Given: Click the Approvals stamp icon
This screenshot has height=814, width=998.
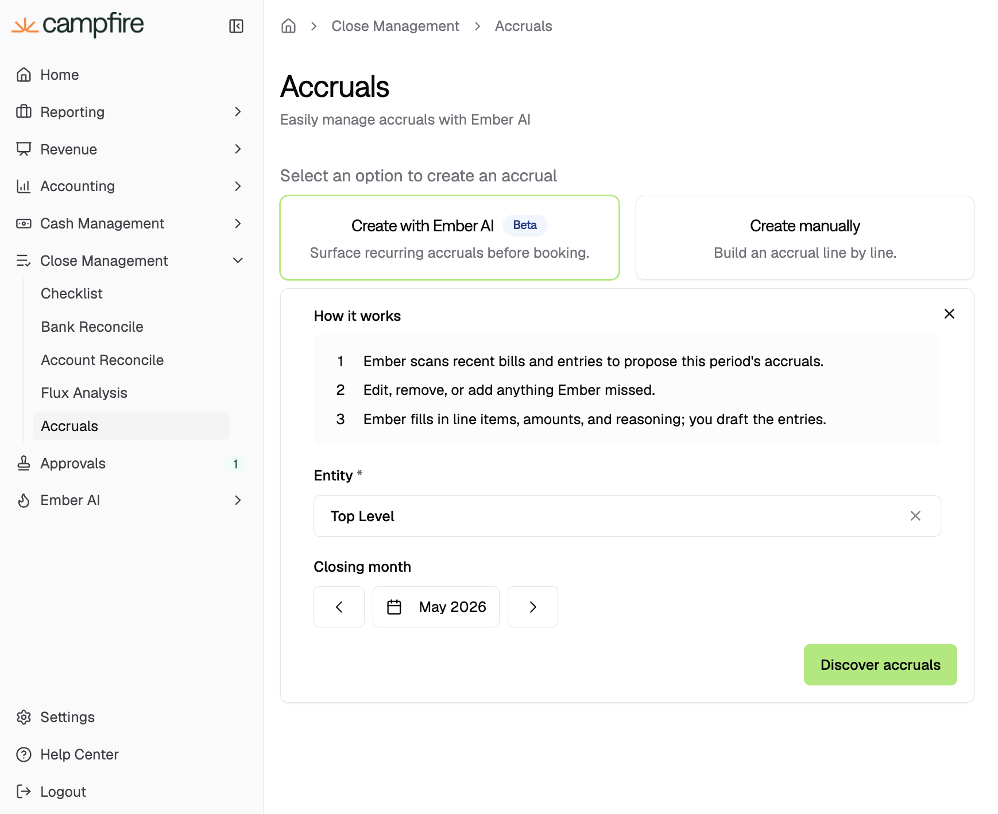Looking at the screenshot, I should (24, 463).
